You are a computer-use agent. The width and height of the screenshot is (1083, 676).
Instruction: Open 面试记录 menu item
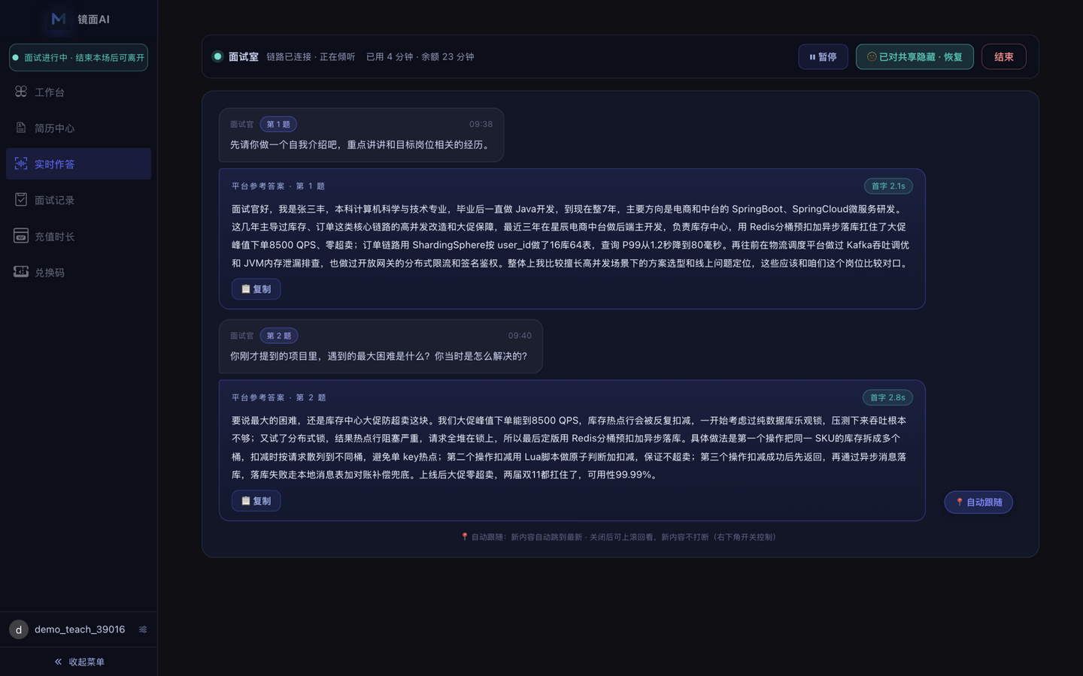click(x=78, y=200)
